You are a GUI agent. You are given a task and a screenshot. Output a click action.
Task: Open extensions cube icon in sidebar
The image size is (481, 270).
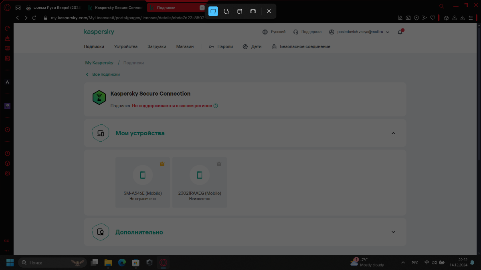[x=7, y=164]
